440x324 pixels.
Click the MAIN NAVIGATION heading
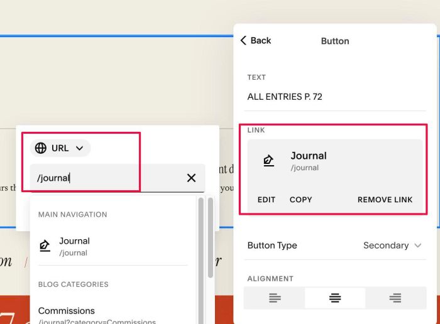(x=73, y=214)
